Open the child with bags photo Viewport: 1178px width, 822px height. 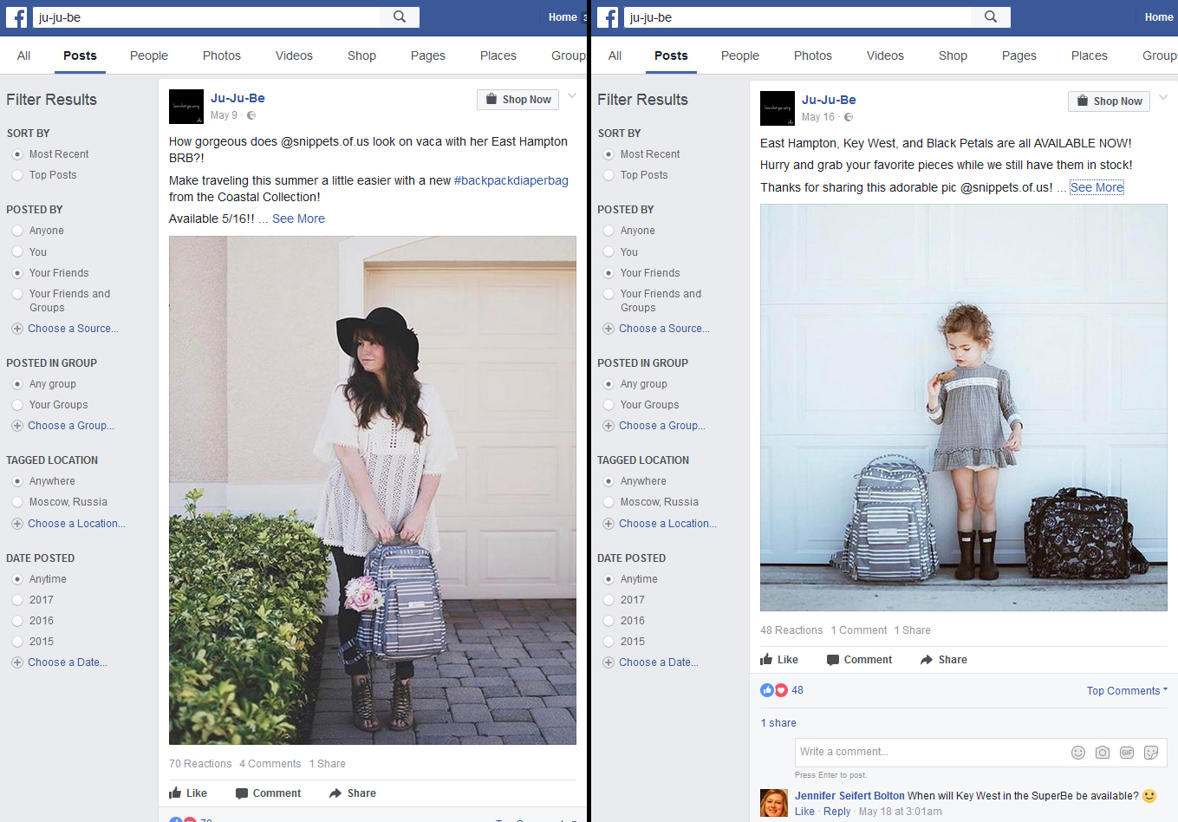pyautogui.click(x=964, y=408)
